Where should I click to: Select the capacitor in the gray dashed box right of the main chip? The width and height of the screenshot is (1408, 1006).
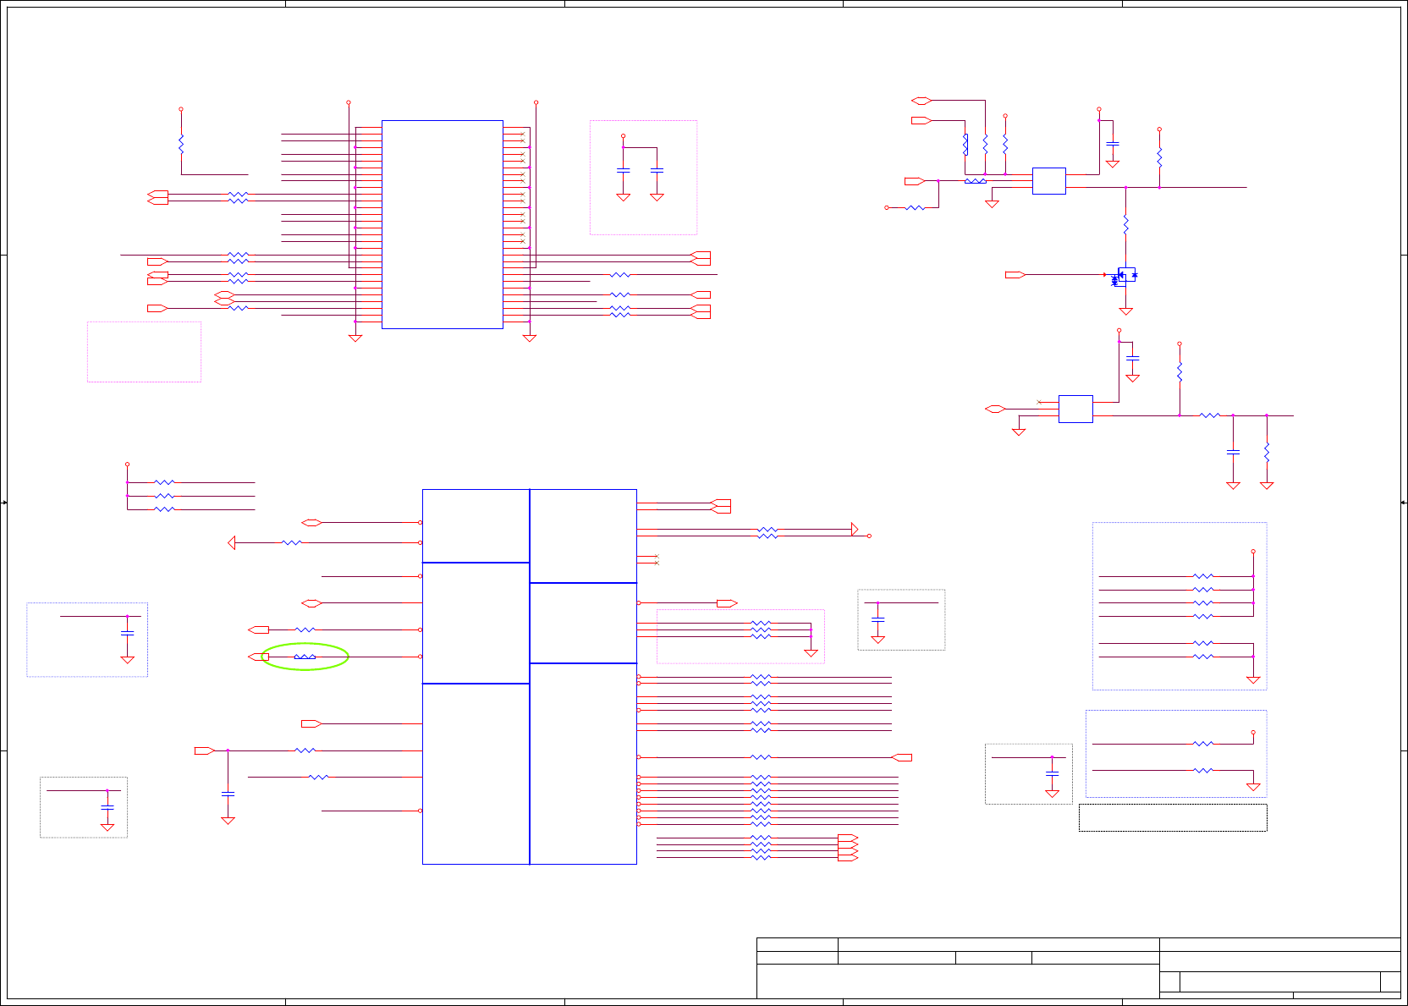coord(877,619)
